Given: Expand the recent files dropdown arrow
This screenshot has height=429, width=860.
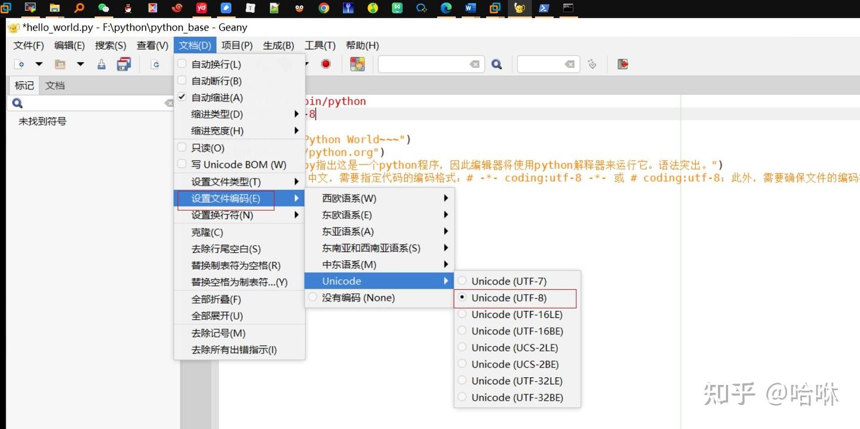Looking at the screenshot, I should [80, 64].
